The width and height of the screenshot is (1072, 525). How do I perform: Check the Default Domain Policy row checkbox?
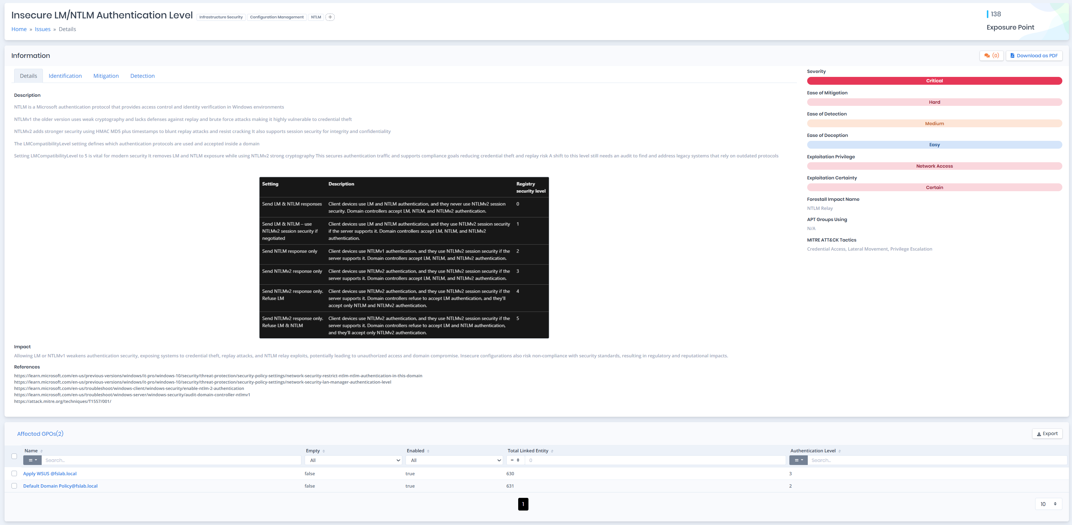click(14, 485)
